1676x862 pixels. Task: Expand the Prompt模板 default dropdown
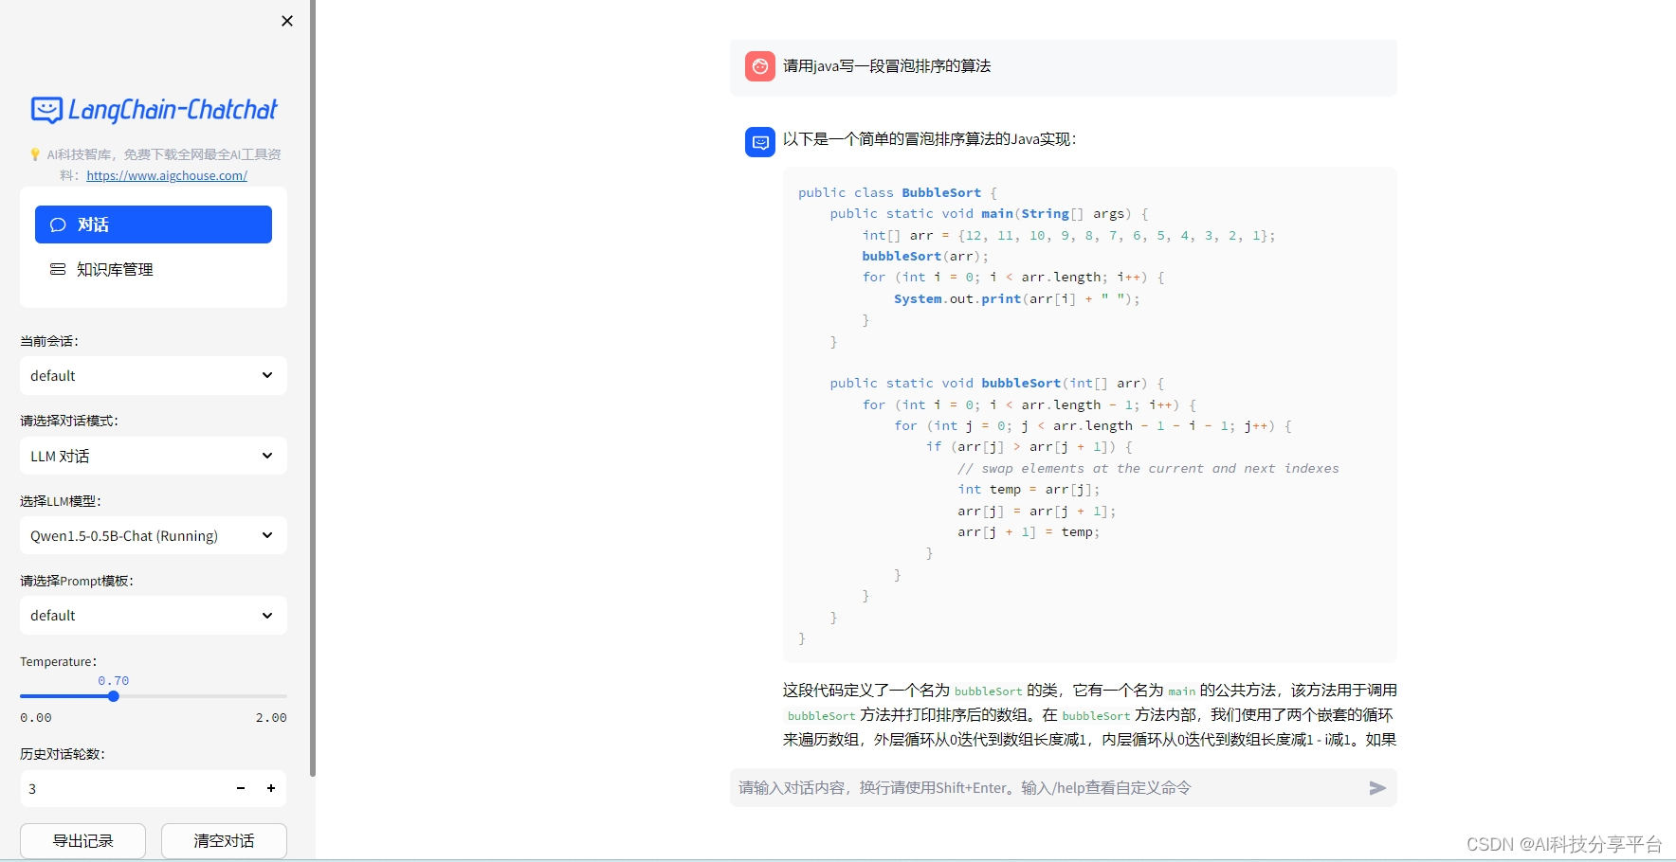[x=154, y=615]
